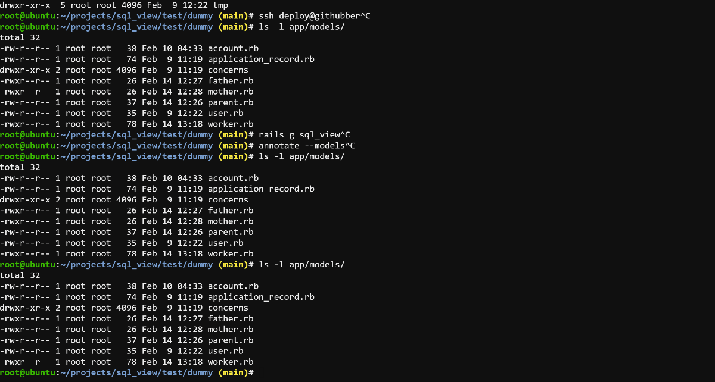This screenshot has height=382, width=715.
Task: Click "total 32" in the last listing
Action: coord(20,275)
